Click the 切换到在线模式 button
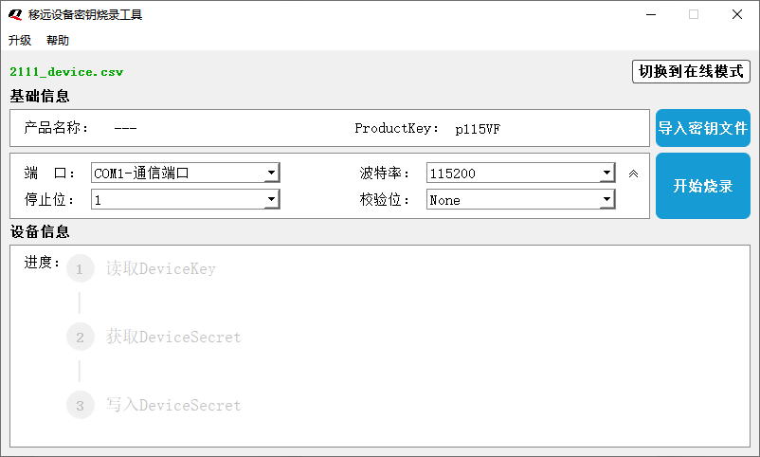This screenshot has width=760, height=457. pos(691,72)
